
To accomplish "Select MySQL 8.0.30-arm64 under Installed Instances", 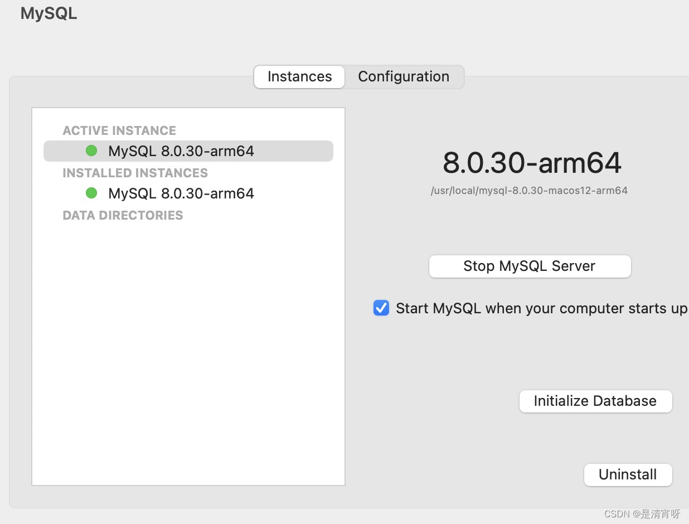I will [188, 193].
